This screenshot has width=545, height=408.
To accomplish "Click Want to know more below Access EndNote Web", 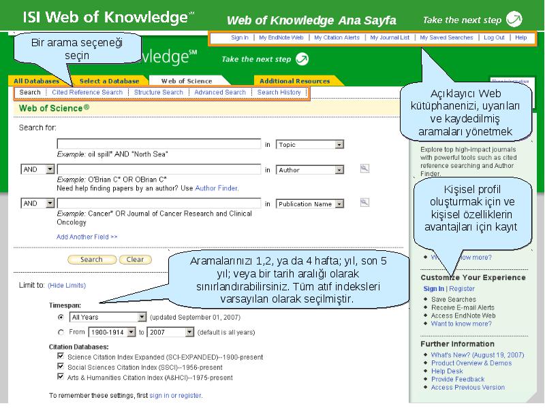I will point(461,324).
